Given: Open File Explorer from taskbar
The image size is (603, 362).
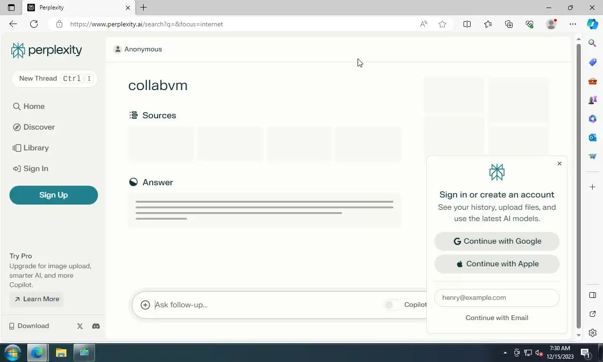Looking at the screenshot, I should coord(61,353).
